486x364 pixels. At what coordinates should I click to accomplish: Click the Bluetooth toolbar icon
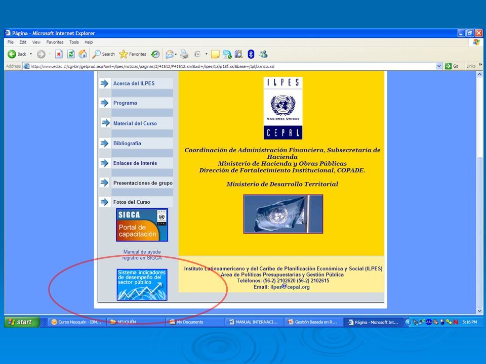pyautogui.click(x=251, y=54)
